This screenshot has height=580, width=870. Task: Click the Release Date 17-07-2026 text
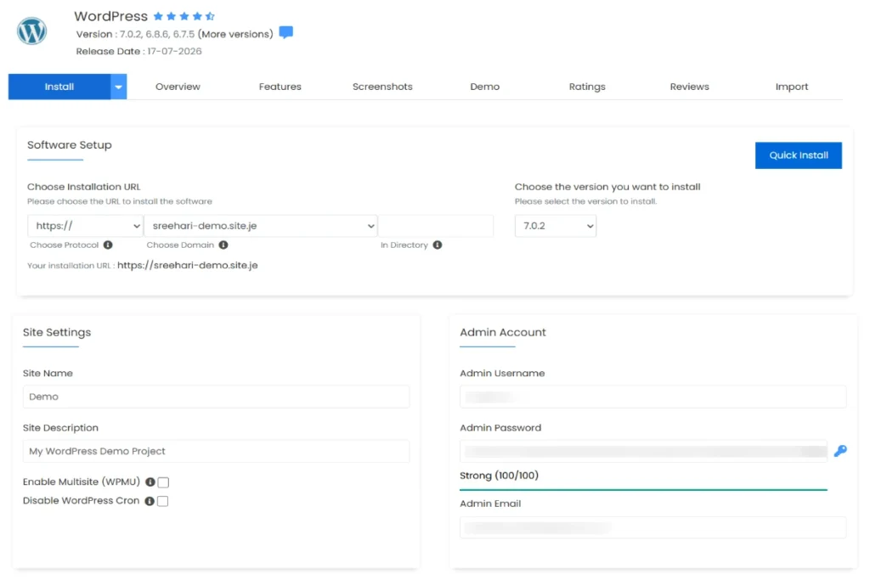pos(138,51)
